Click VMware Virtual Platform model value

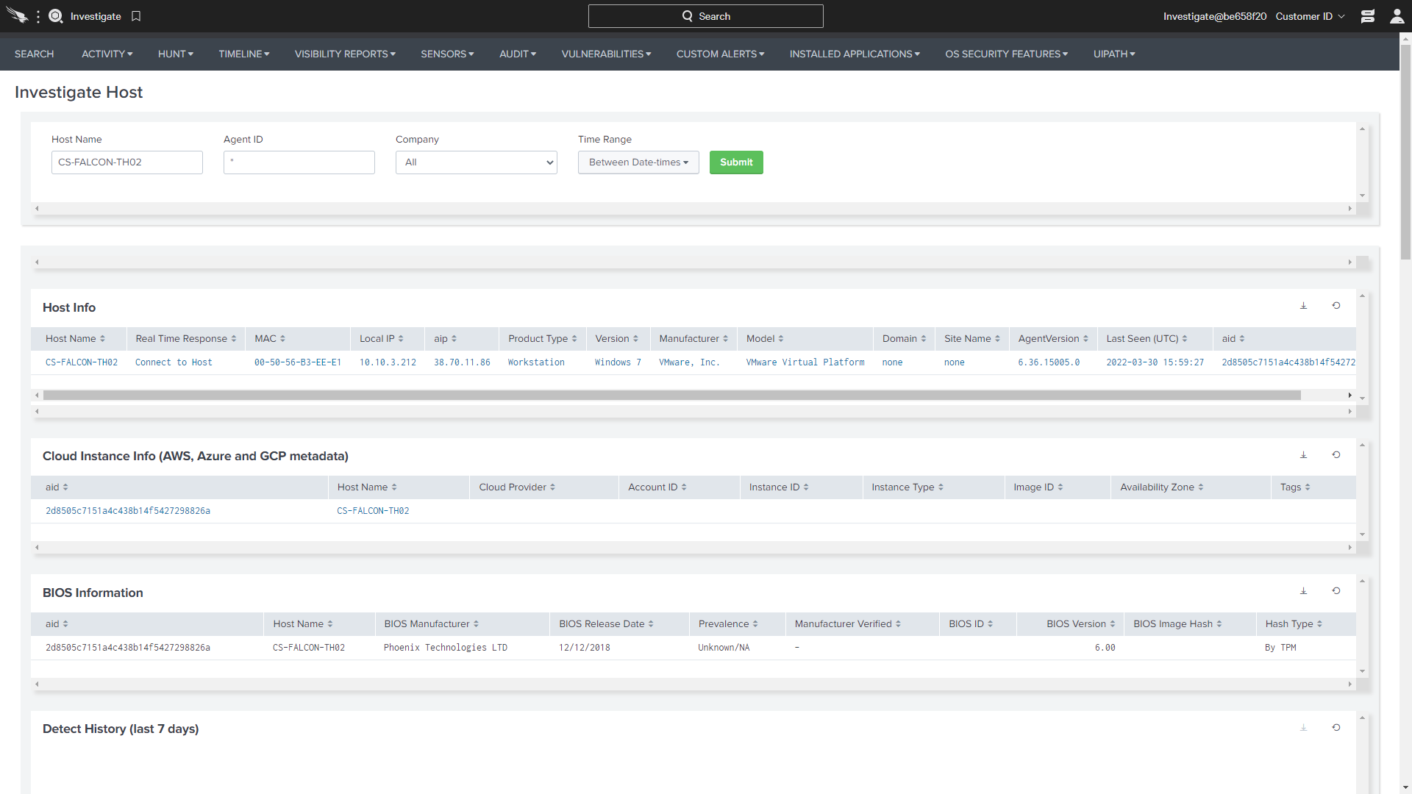(x=805, y=362)
